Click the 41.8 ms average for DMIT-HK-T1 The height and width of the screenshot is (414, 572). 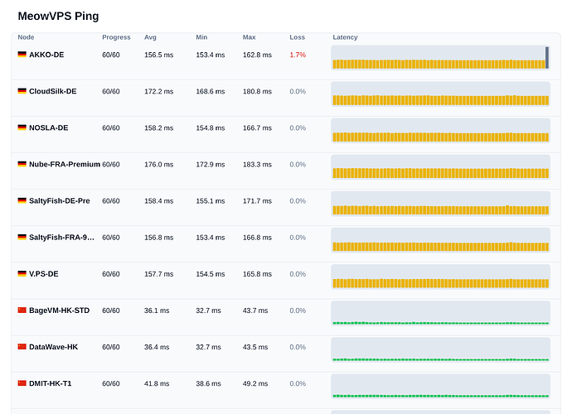click(x=157, y=383)
